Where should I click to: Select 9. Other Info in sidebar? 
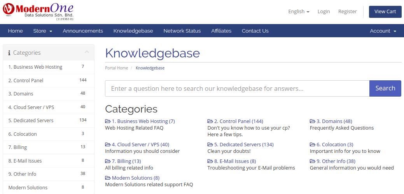pyautogui.click(x=49, y=174)
